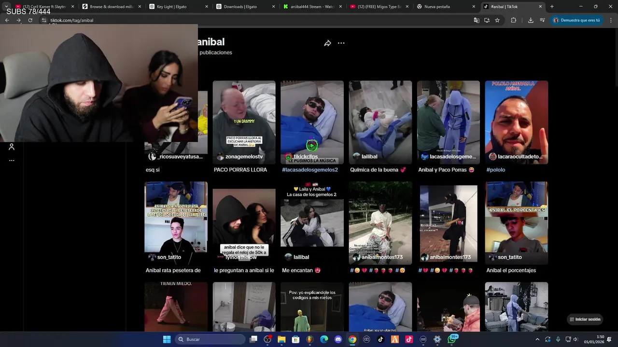
Task: Open the browser downloads icon
Action: (531, 20)
